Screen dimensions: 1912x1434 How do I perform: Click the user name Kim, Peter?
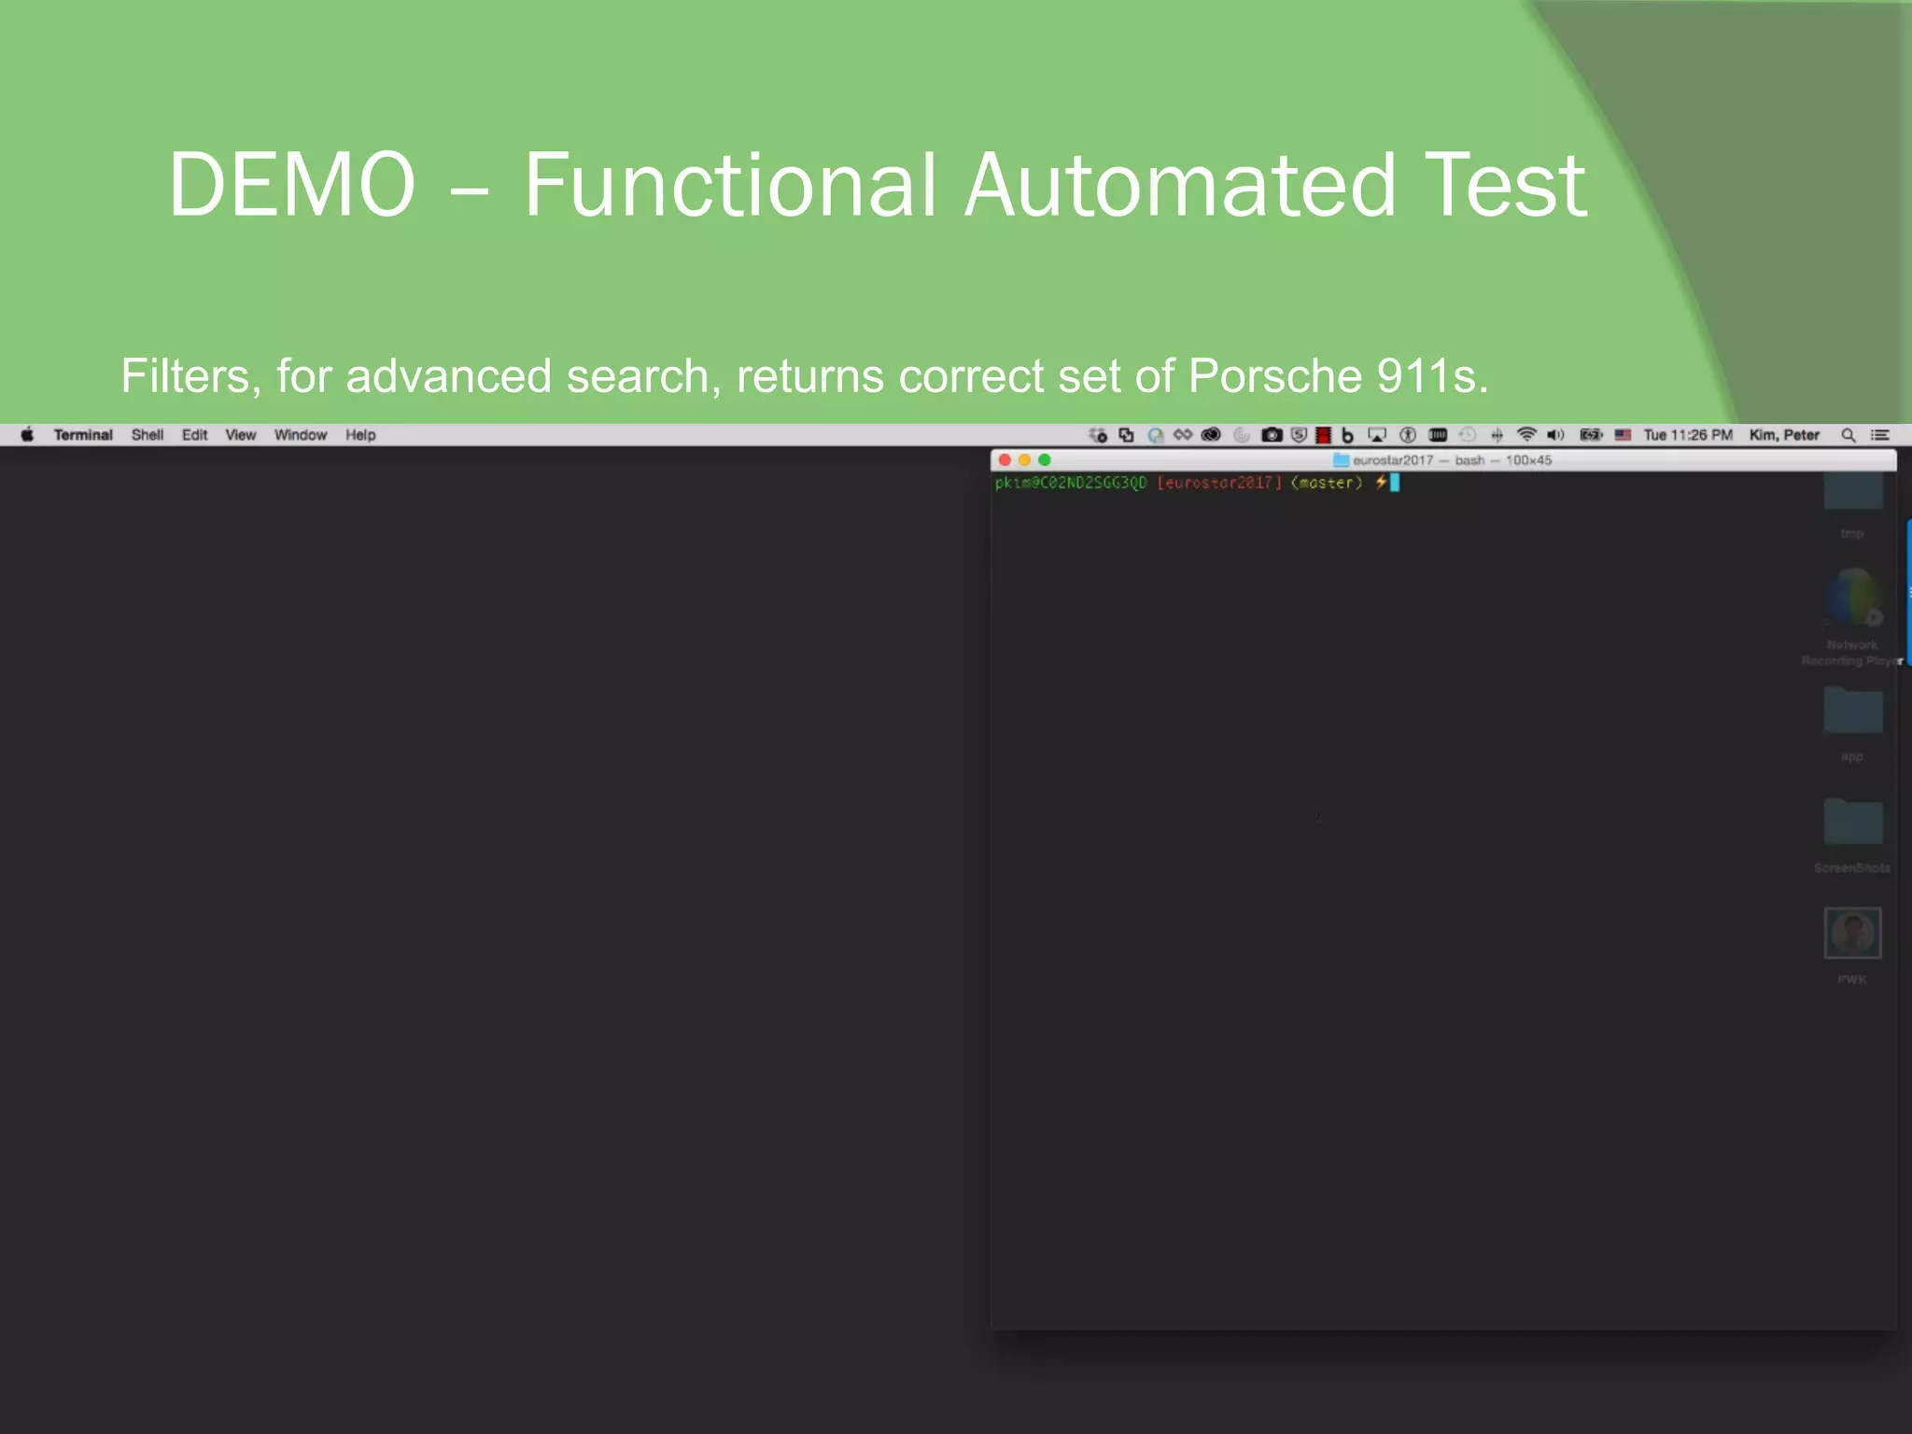(x=1784, y=435)
